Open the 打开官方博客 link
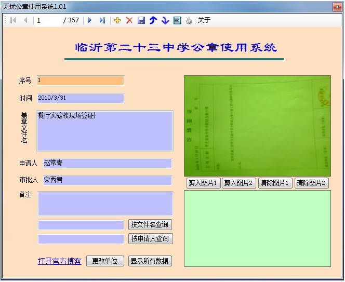This screenshot has height=282, width=345. 60,261
